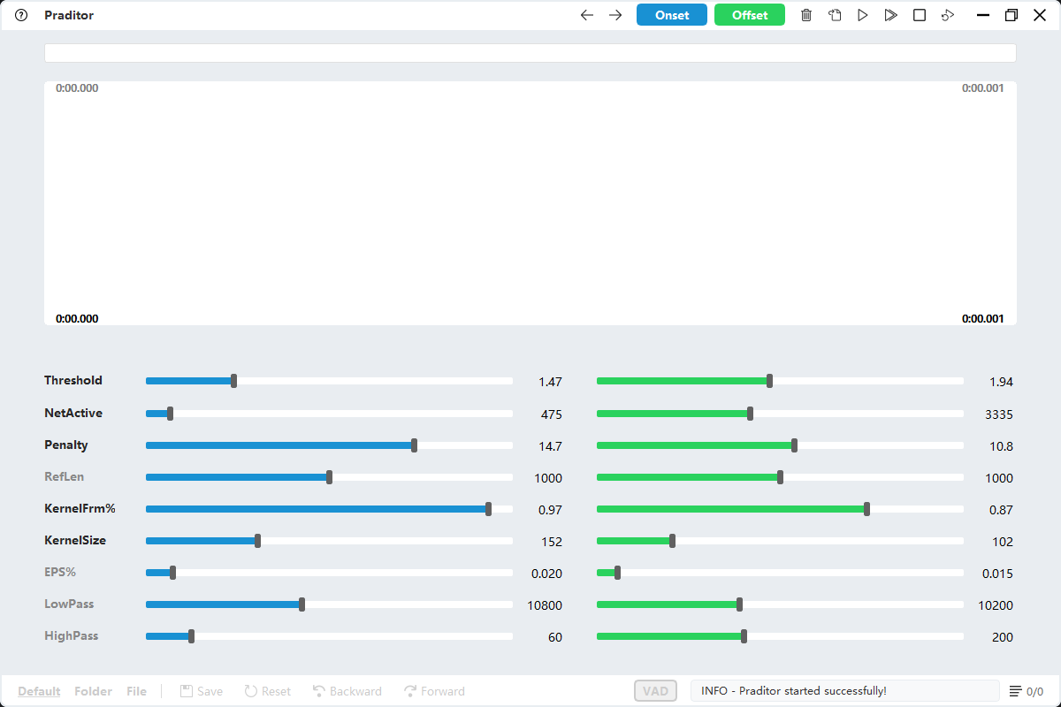Click the Threshold parameter label

click(73, 381)
